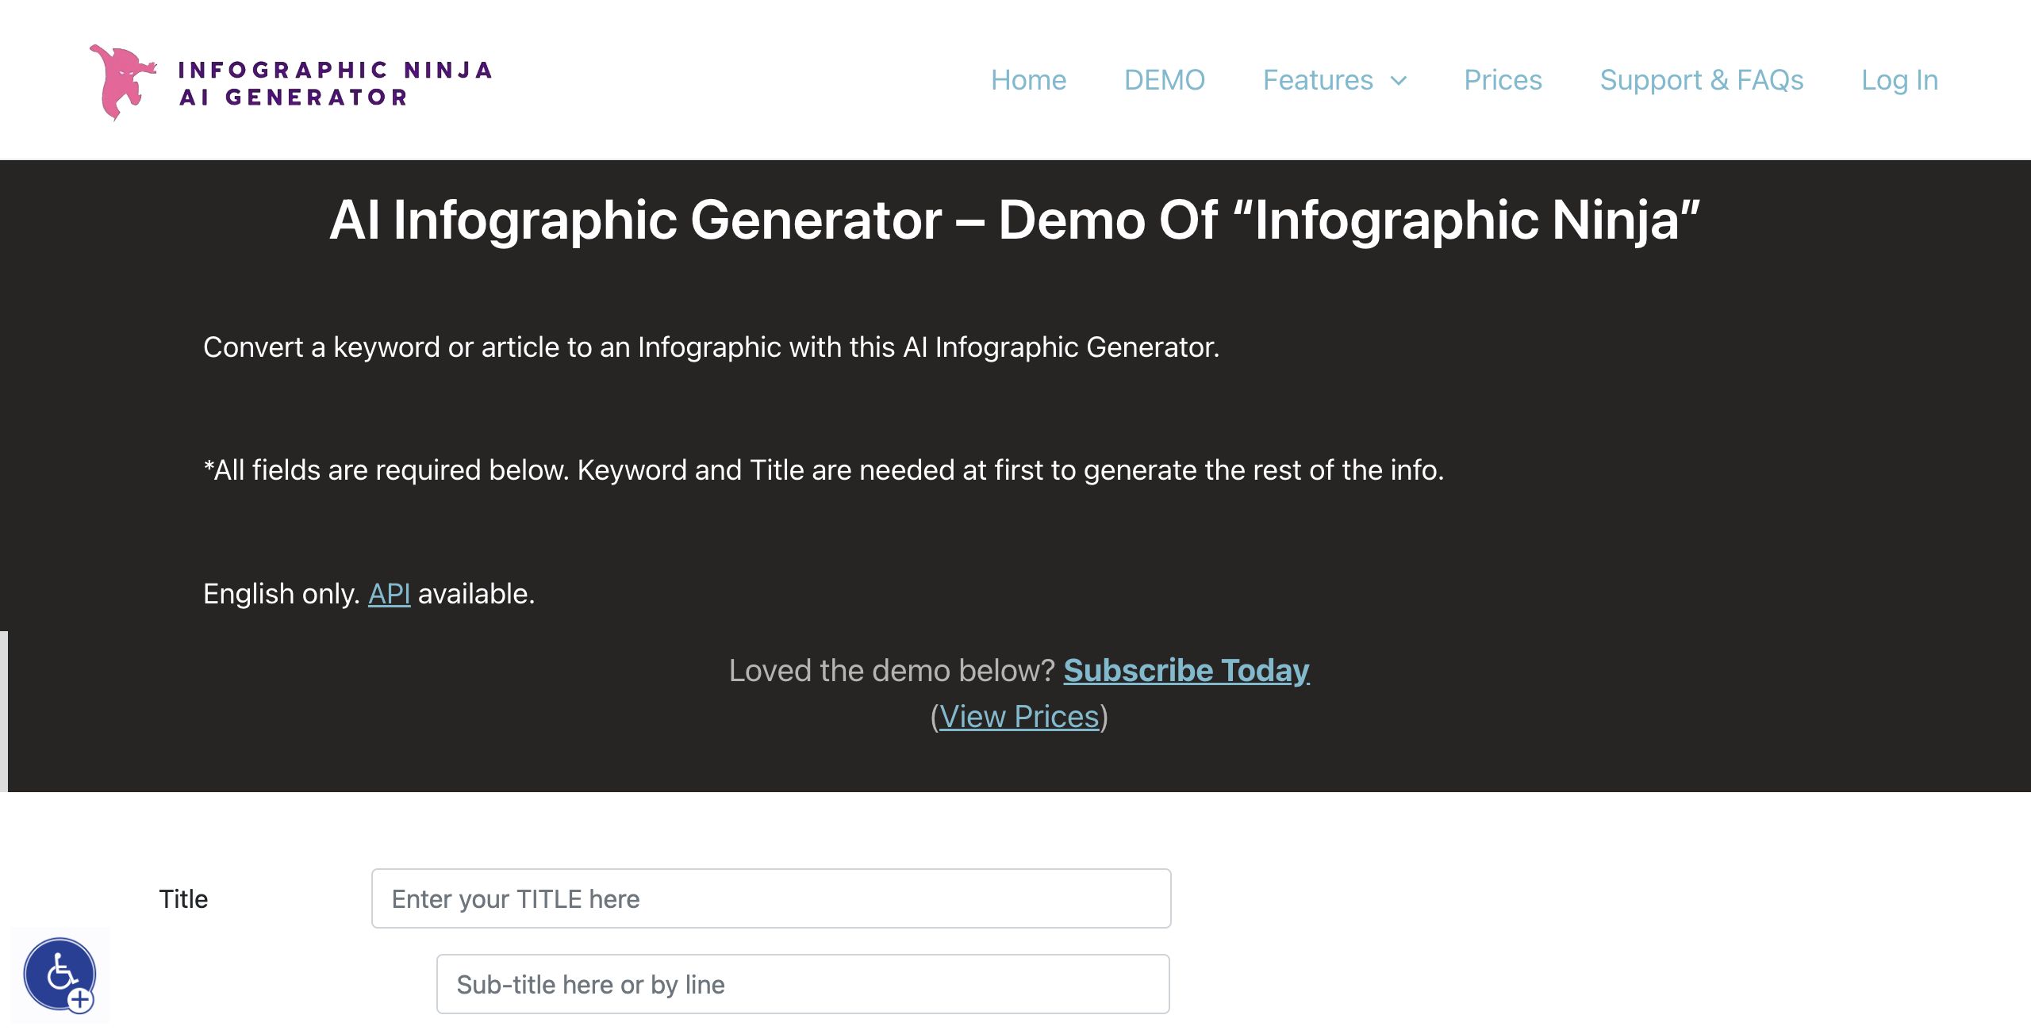Click the 'Loved the demo below?' text
Image resolution: width=2031 pixels, height=1034 pixels.
[891, 671]
